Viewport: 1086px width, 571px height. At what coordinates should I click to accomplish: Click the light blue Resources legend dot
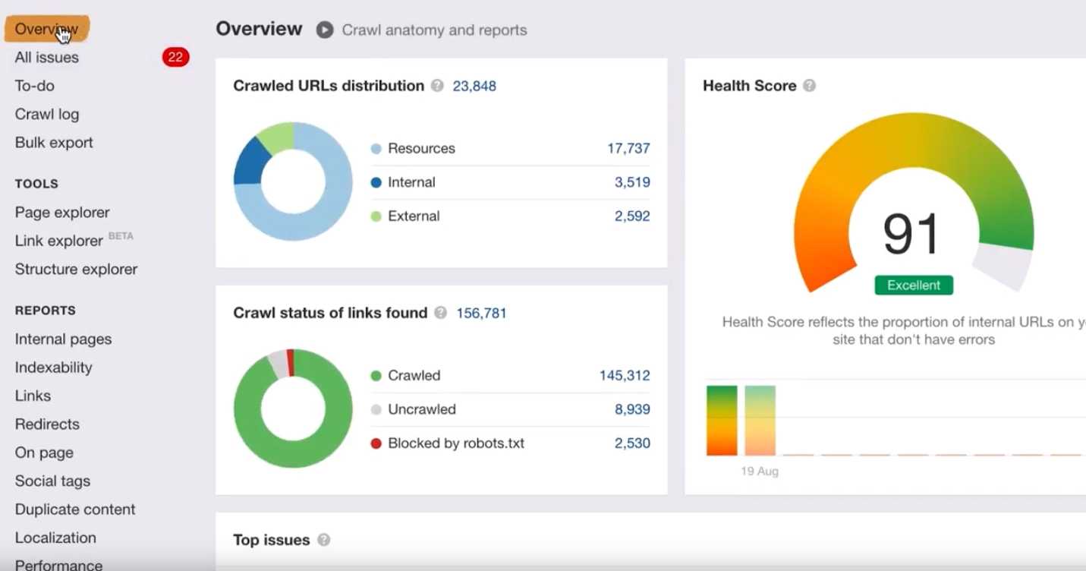click(376, 149)
